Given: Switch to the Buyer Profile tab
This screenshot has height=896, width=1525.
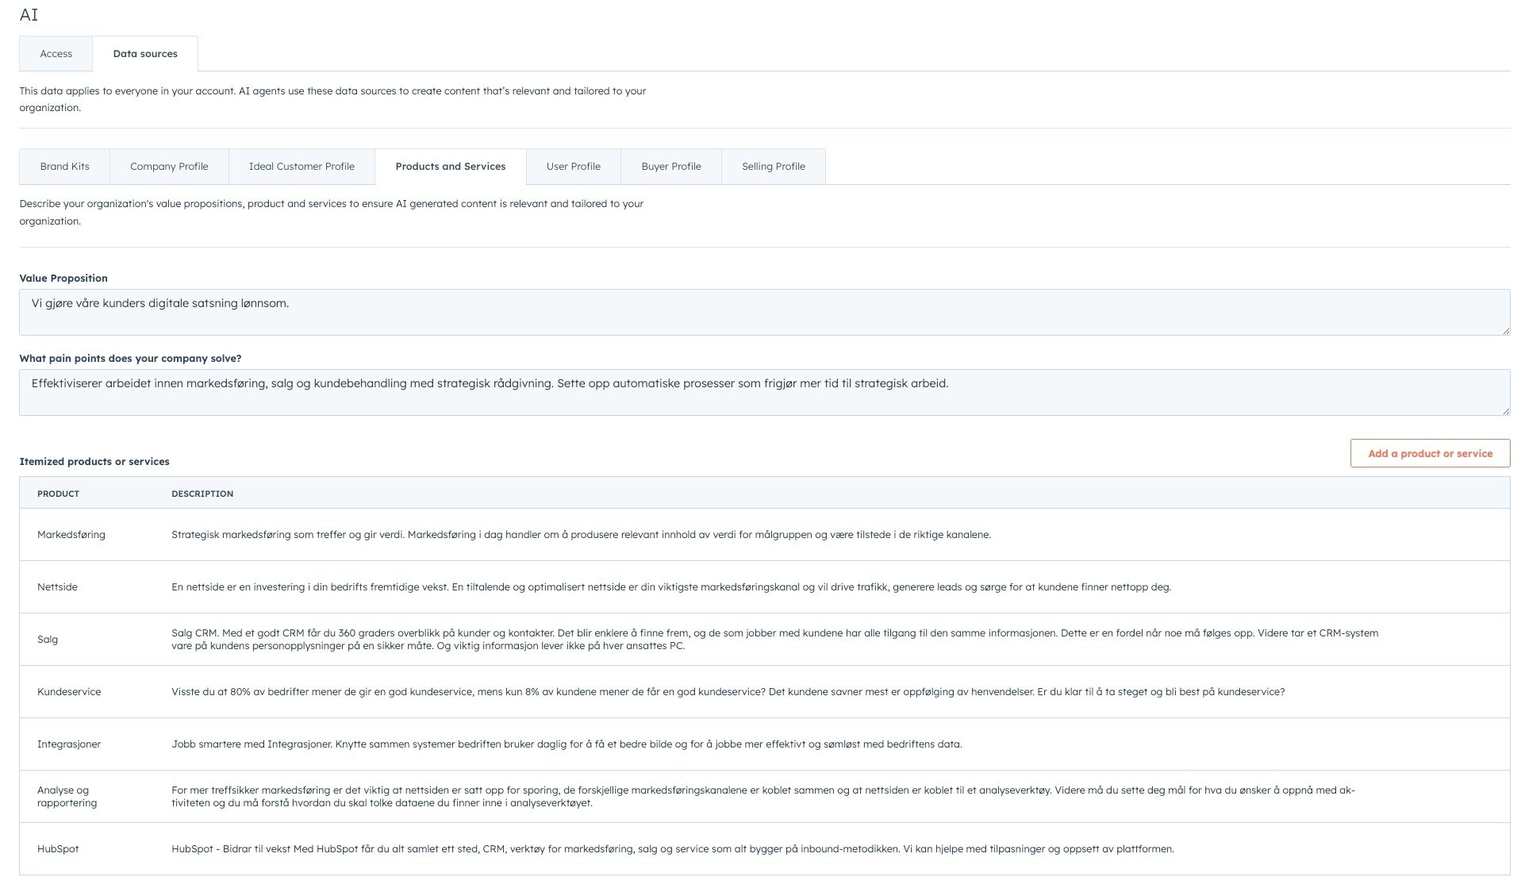Looking at the screenshot, I should [670, 167].
